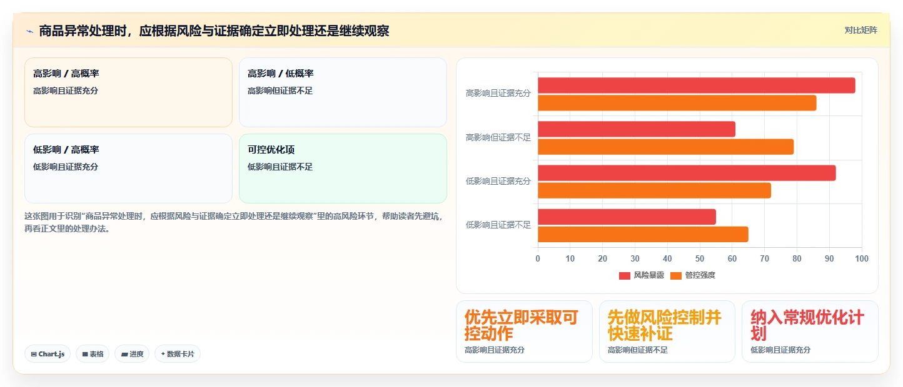This screenshot has width=903, height=387.
Task: Open the 可控优化项 matrix card
Action: click(343, 169)
